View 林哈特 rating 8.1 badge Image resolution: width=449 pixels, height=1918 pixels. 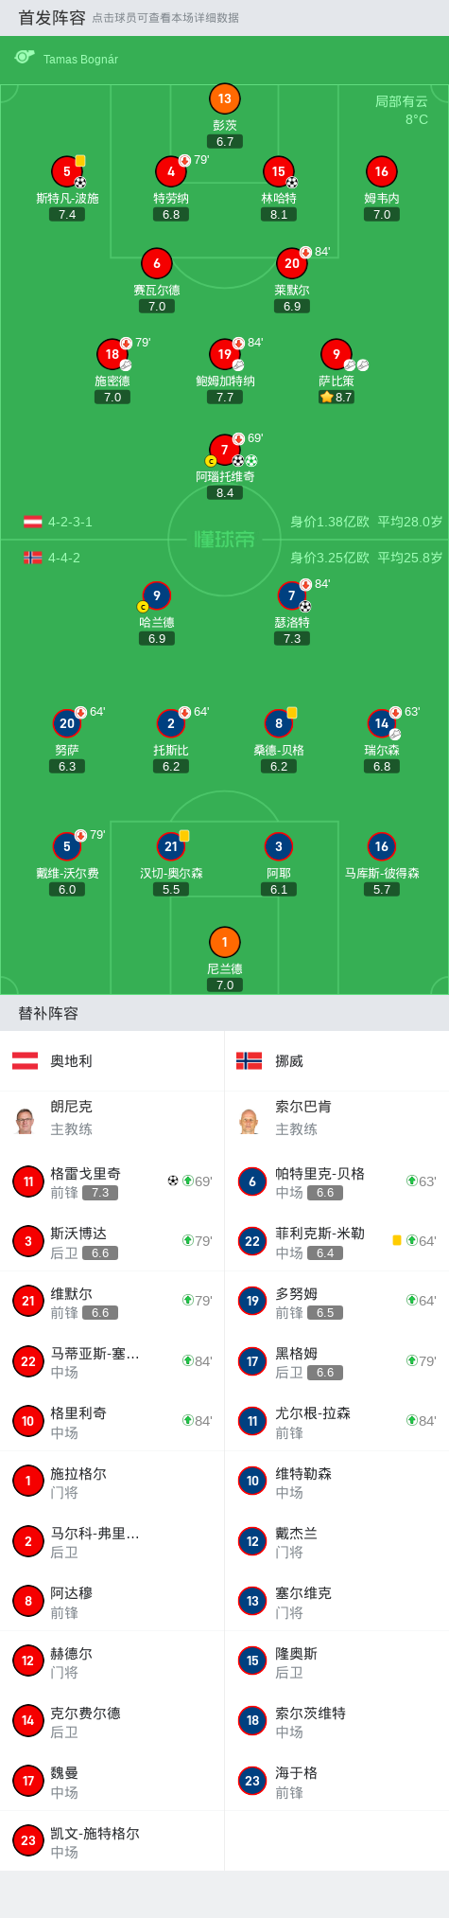279,215
